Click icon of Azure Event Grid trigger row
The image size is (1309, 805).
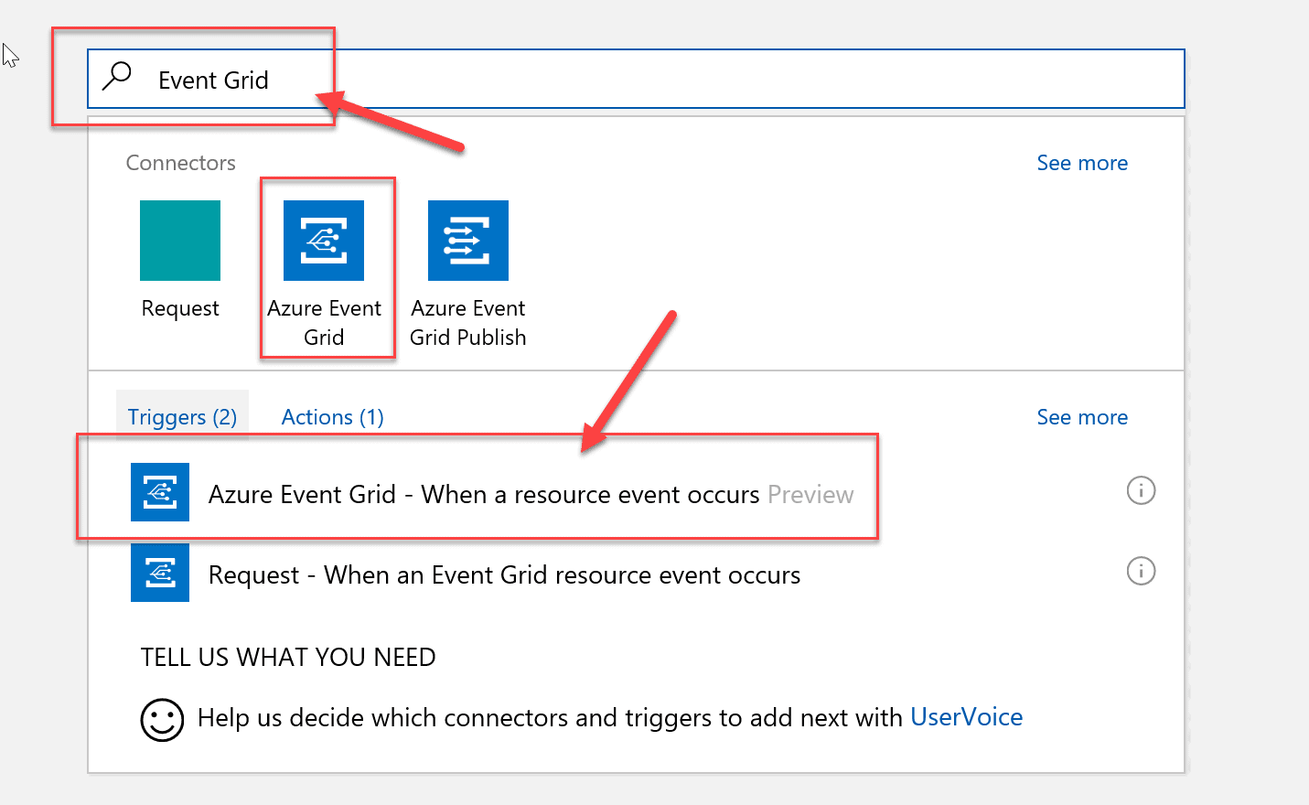(x=160, y=492)
